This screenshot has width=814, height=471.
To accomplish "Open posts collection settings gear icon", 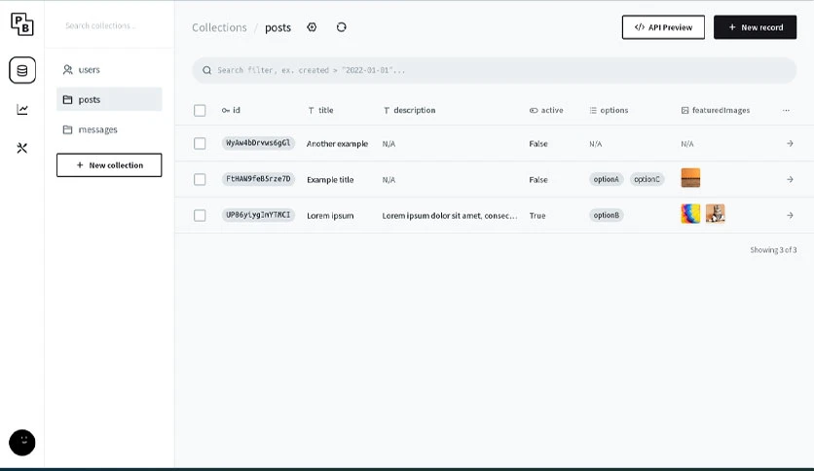I will (x=312, y=27).
